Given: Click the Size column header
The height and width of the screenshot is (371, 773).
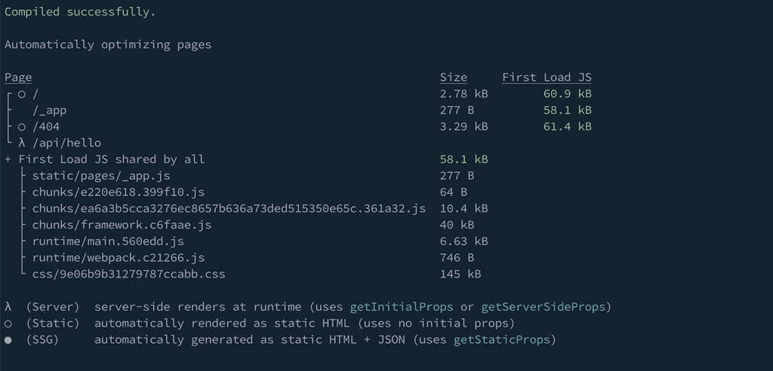Looking at the screenshot, I should [x=453, y=78].
